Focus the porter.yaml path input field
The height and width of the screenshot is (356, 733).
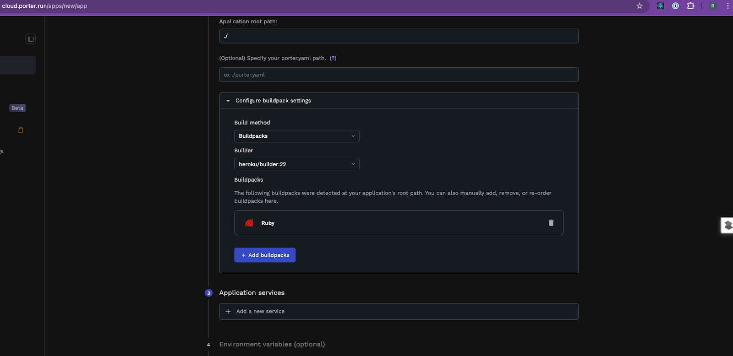coord(399,75)
